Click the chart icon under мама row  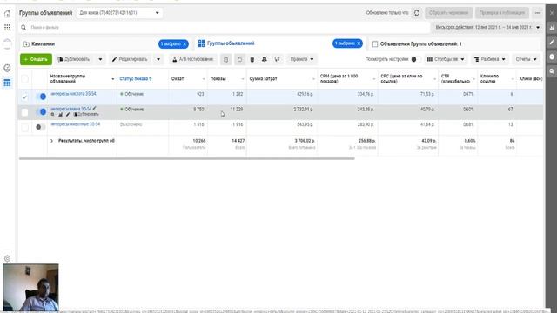[x=60, y=115]
